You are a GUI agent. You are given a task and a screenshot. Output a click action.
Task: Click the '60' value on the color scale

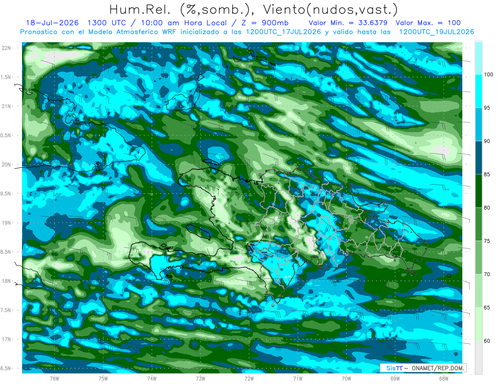pos(487,341)
